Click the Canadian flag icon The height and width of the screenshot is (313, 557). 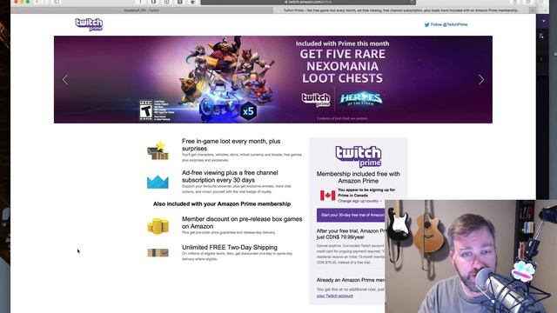click(x=327, y=195)
